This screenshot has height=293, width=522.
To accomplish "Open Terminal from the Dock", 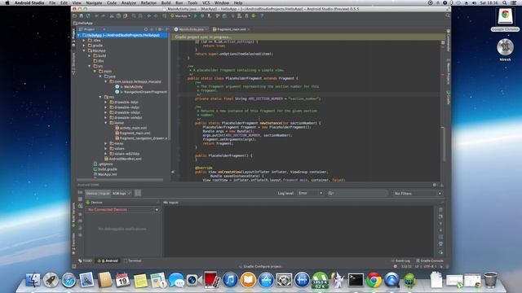I will (356, 280).
